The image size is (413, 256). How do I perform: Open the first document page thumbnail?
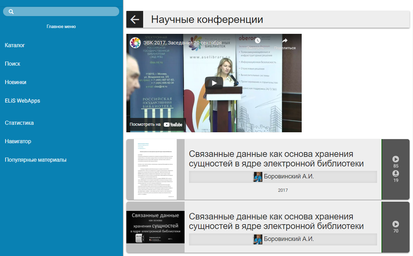pyautogui.click(x=155, y=169)
